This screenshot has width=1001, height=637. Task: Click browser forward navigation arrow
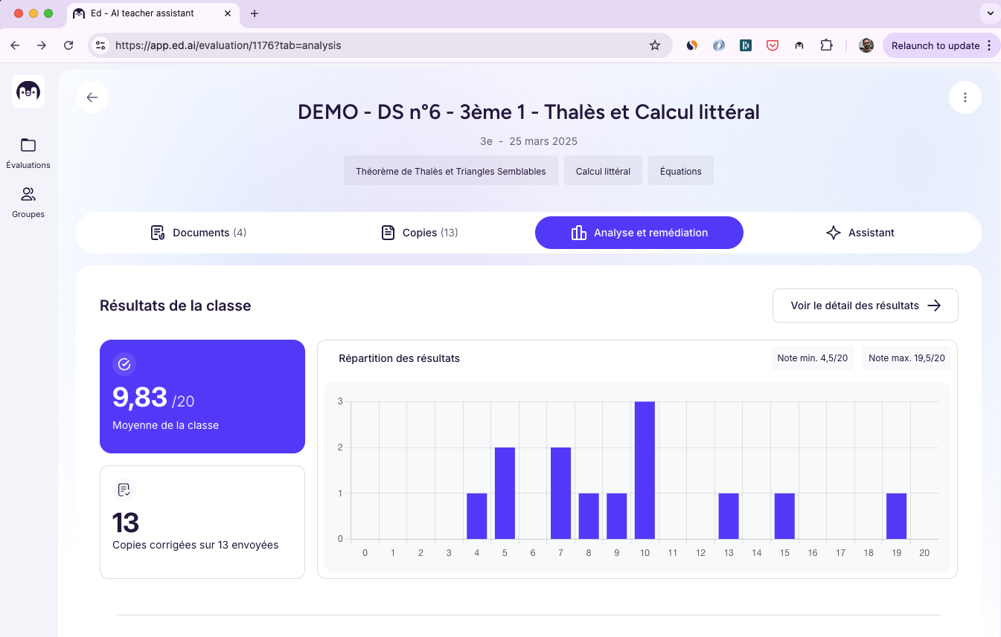pos(42,45)
